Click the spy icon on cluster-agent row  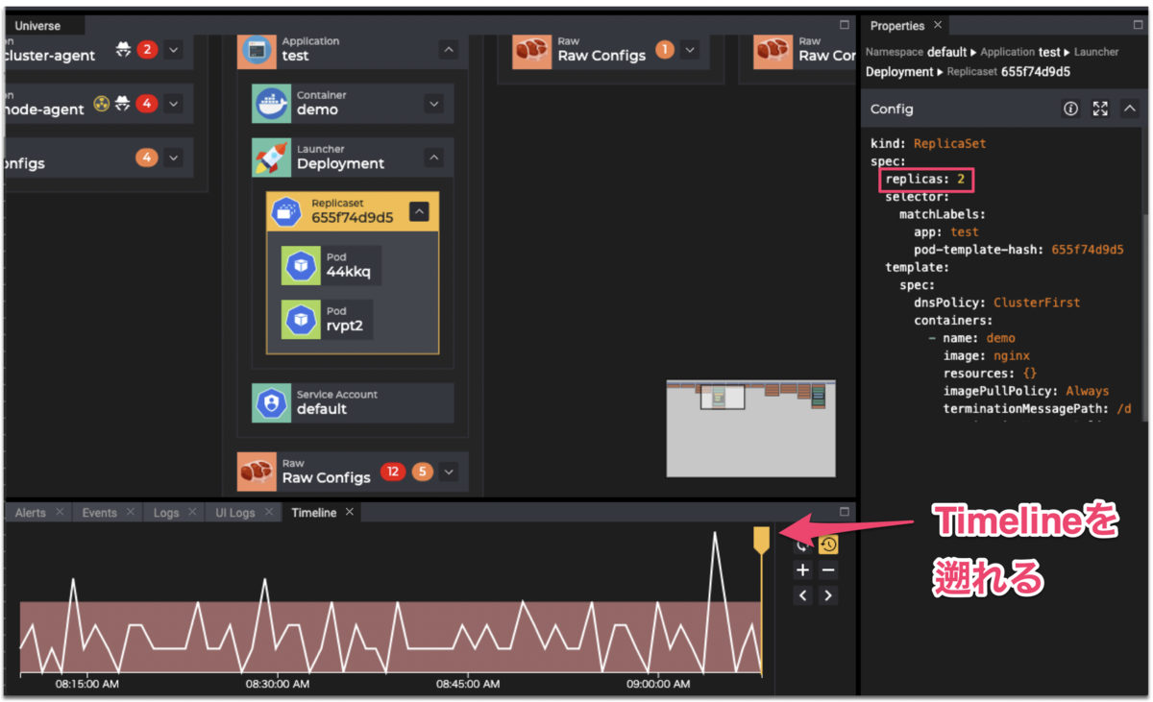point(123,49)
